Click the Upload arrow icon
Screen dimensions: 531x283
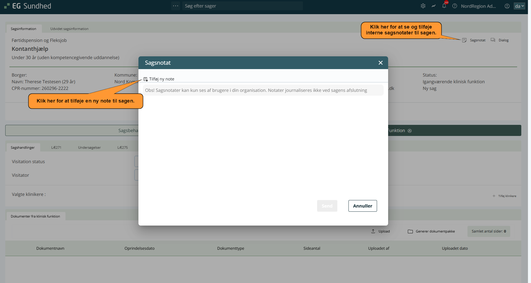(x=373, y=231)
